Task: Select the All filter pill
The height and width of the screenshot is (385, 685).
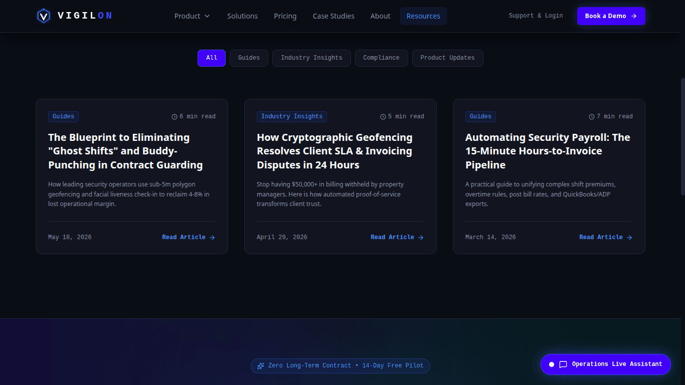Action: click(212, 58)
